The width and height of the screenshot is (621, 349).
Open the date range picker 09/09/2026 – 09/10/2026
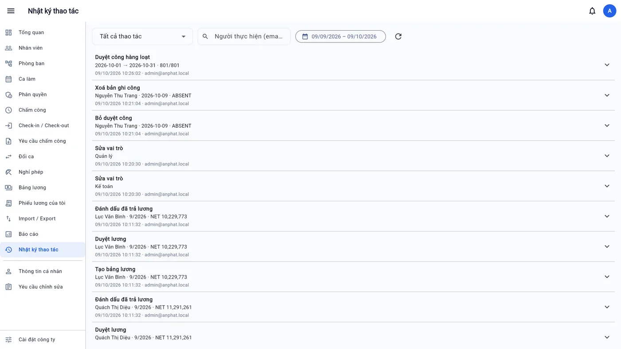(341, 36)
